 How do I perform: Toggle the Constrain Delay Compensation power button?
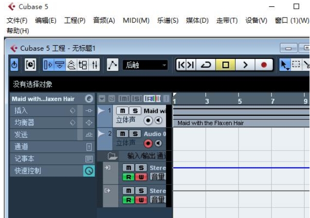[14, 65]
